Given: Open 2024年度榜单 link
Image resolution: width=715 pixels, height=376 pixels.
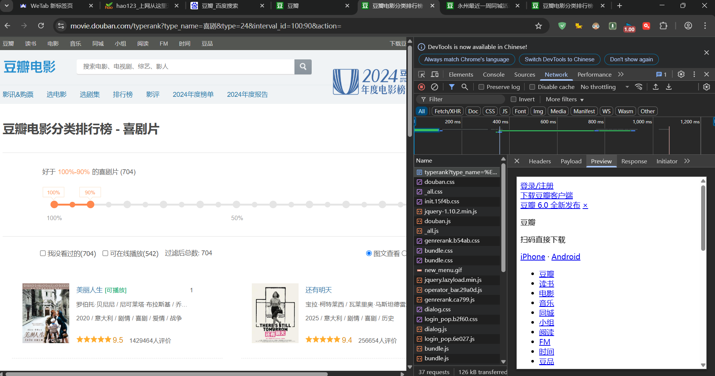Looking at the screenshot, I should pyautogui.click(x=193, y=95).
